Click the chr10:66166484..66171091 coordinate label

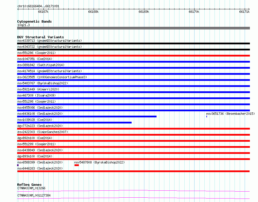pyautogui.click(x=38, y=6)
